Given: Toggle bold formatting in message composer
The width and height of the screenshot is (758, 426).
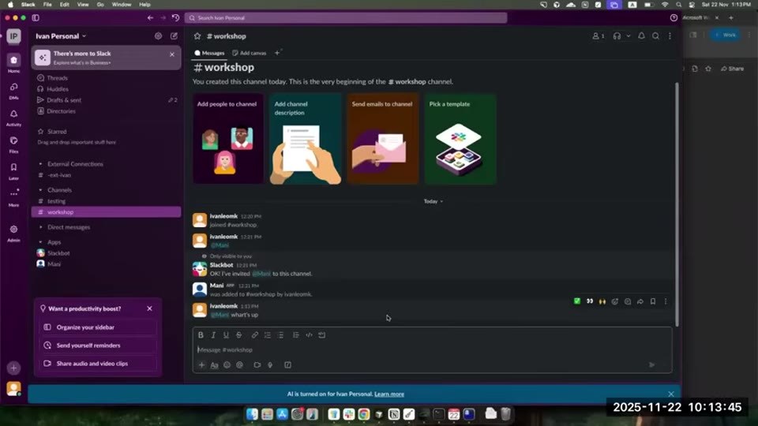Looking at the screenshot, I should pyautogui.click(x=201, y=334).
